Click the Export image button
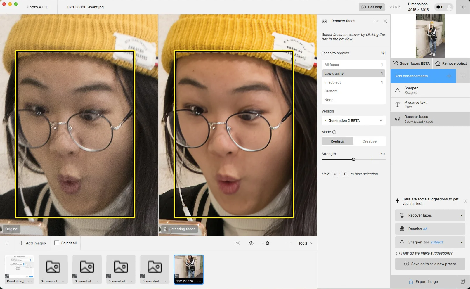Image resolution: width=470 pixels, height=289 pixels. click(x=423, y=282)
